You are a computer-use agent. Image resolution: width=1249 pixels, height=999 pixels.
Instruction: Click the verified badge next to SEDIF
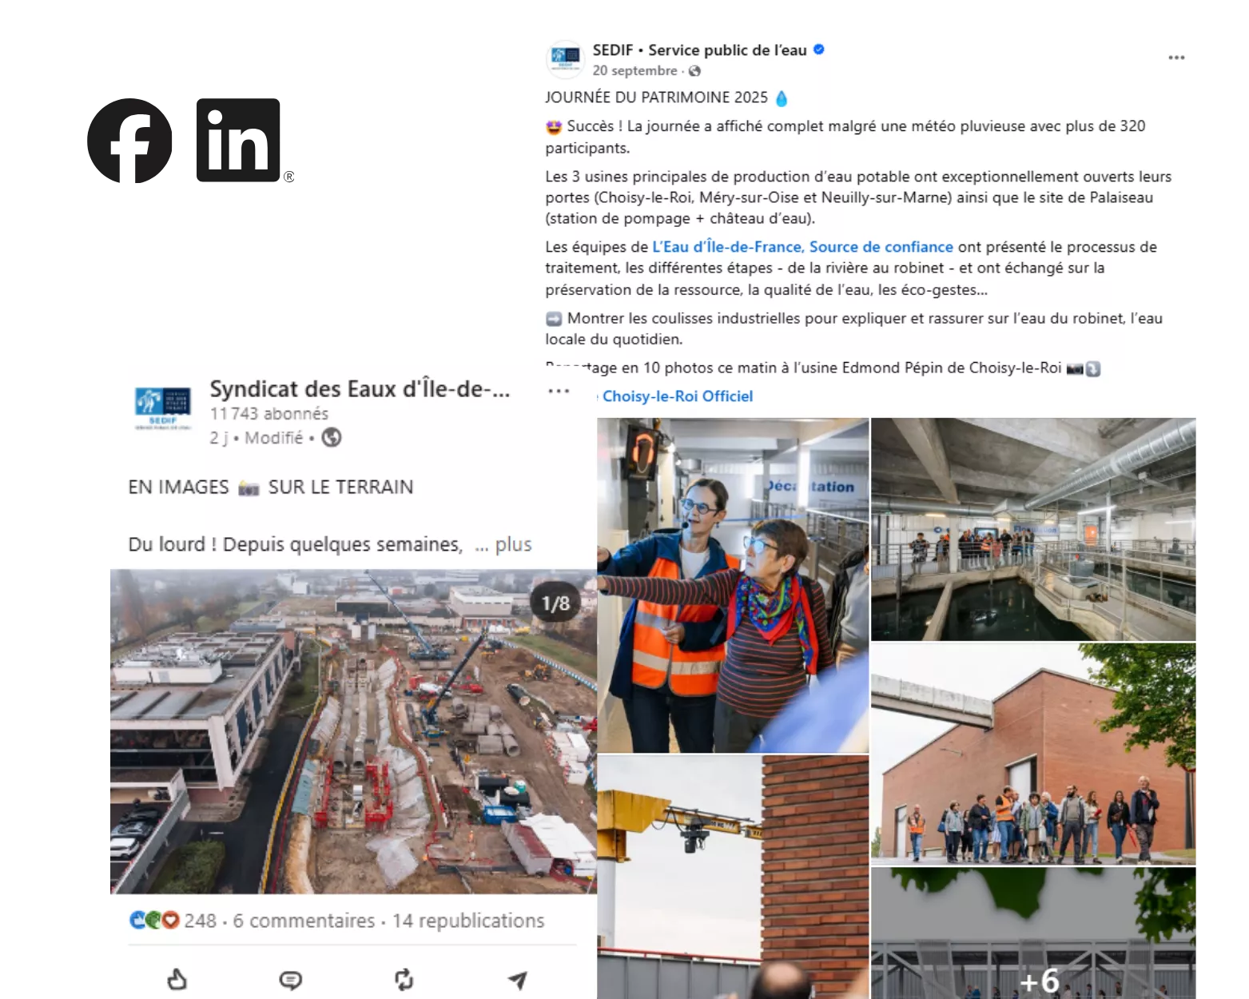pos(819,50)
